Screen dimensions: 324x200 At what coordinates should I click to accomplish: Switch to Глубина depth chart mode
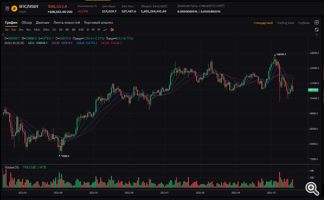coord(304,22)
